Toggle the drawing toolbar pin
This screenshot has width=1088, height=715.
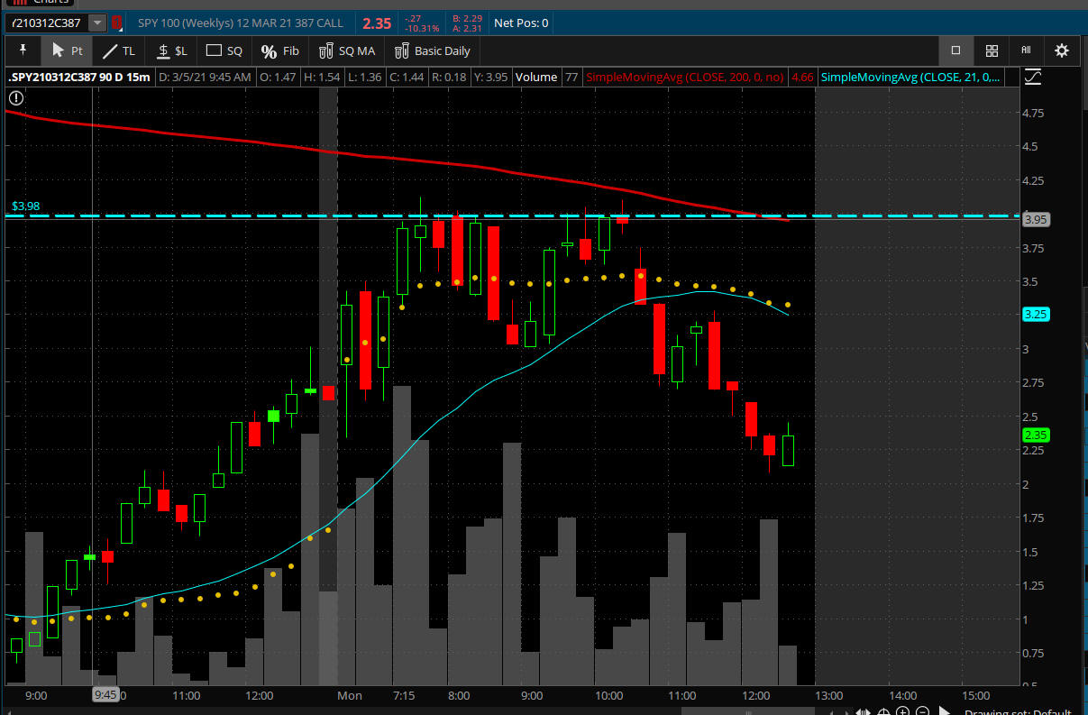click(x=23, y=50)
